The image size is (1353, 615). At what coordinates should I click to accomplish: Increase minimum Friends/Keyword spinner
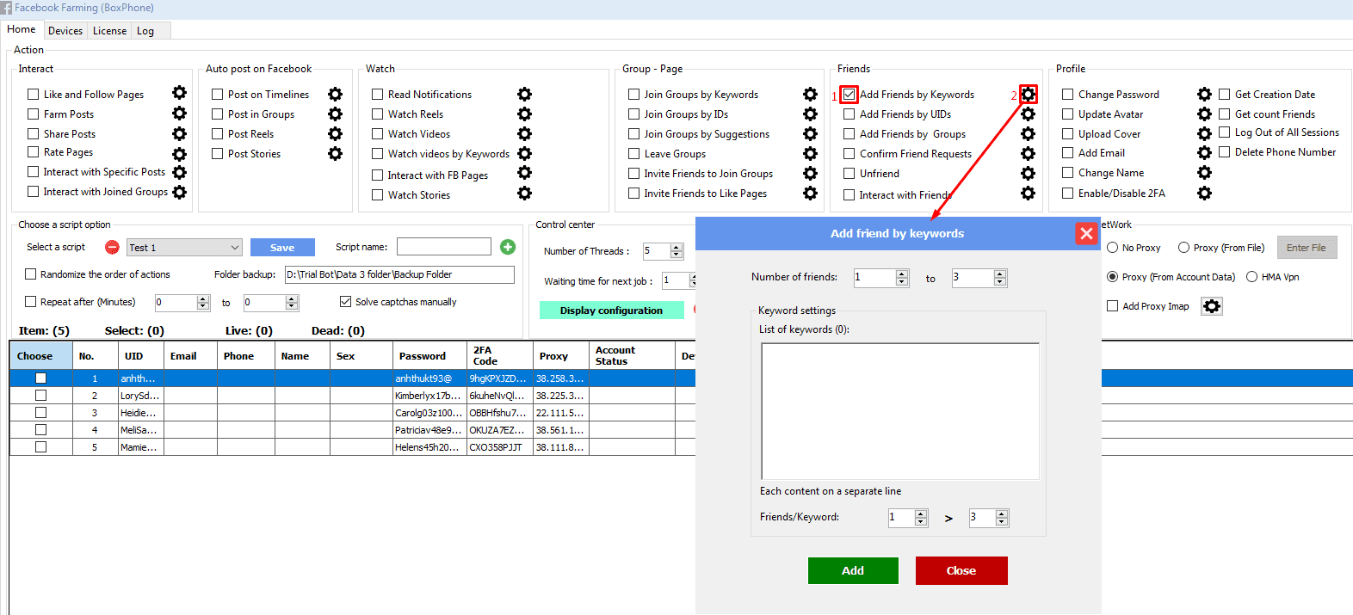point(921,514)
